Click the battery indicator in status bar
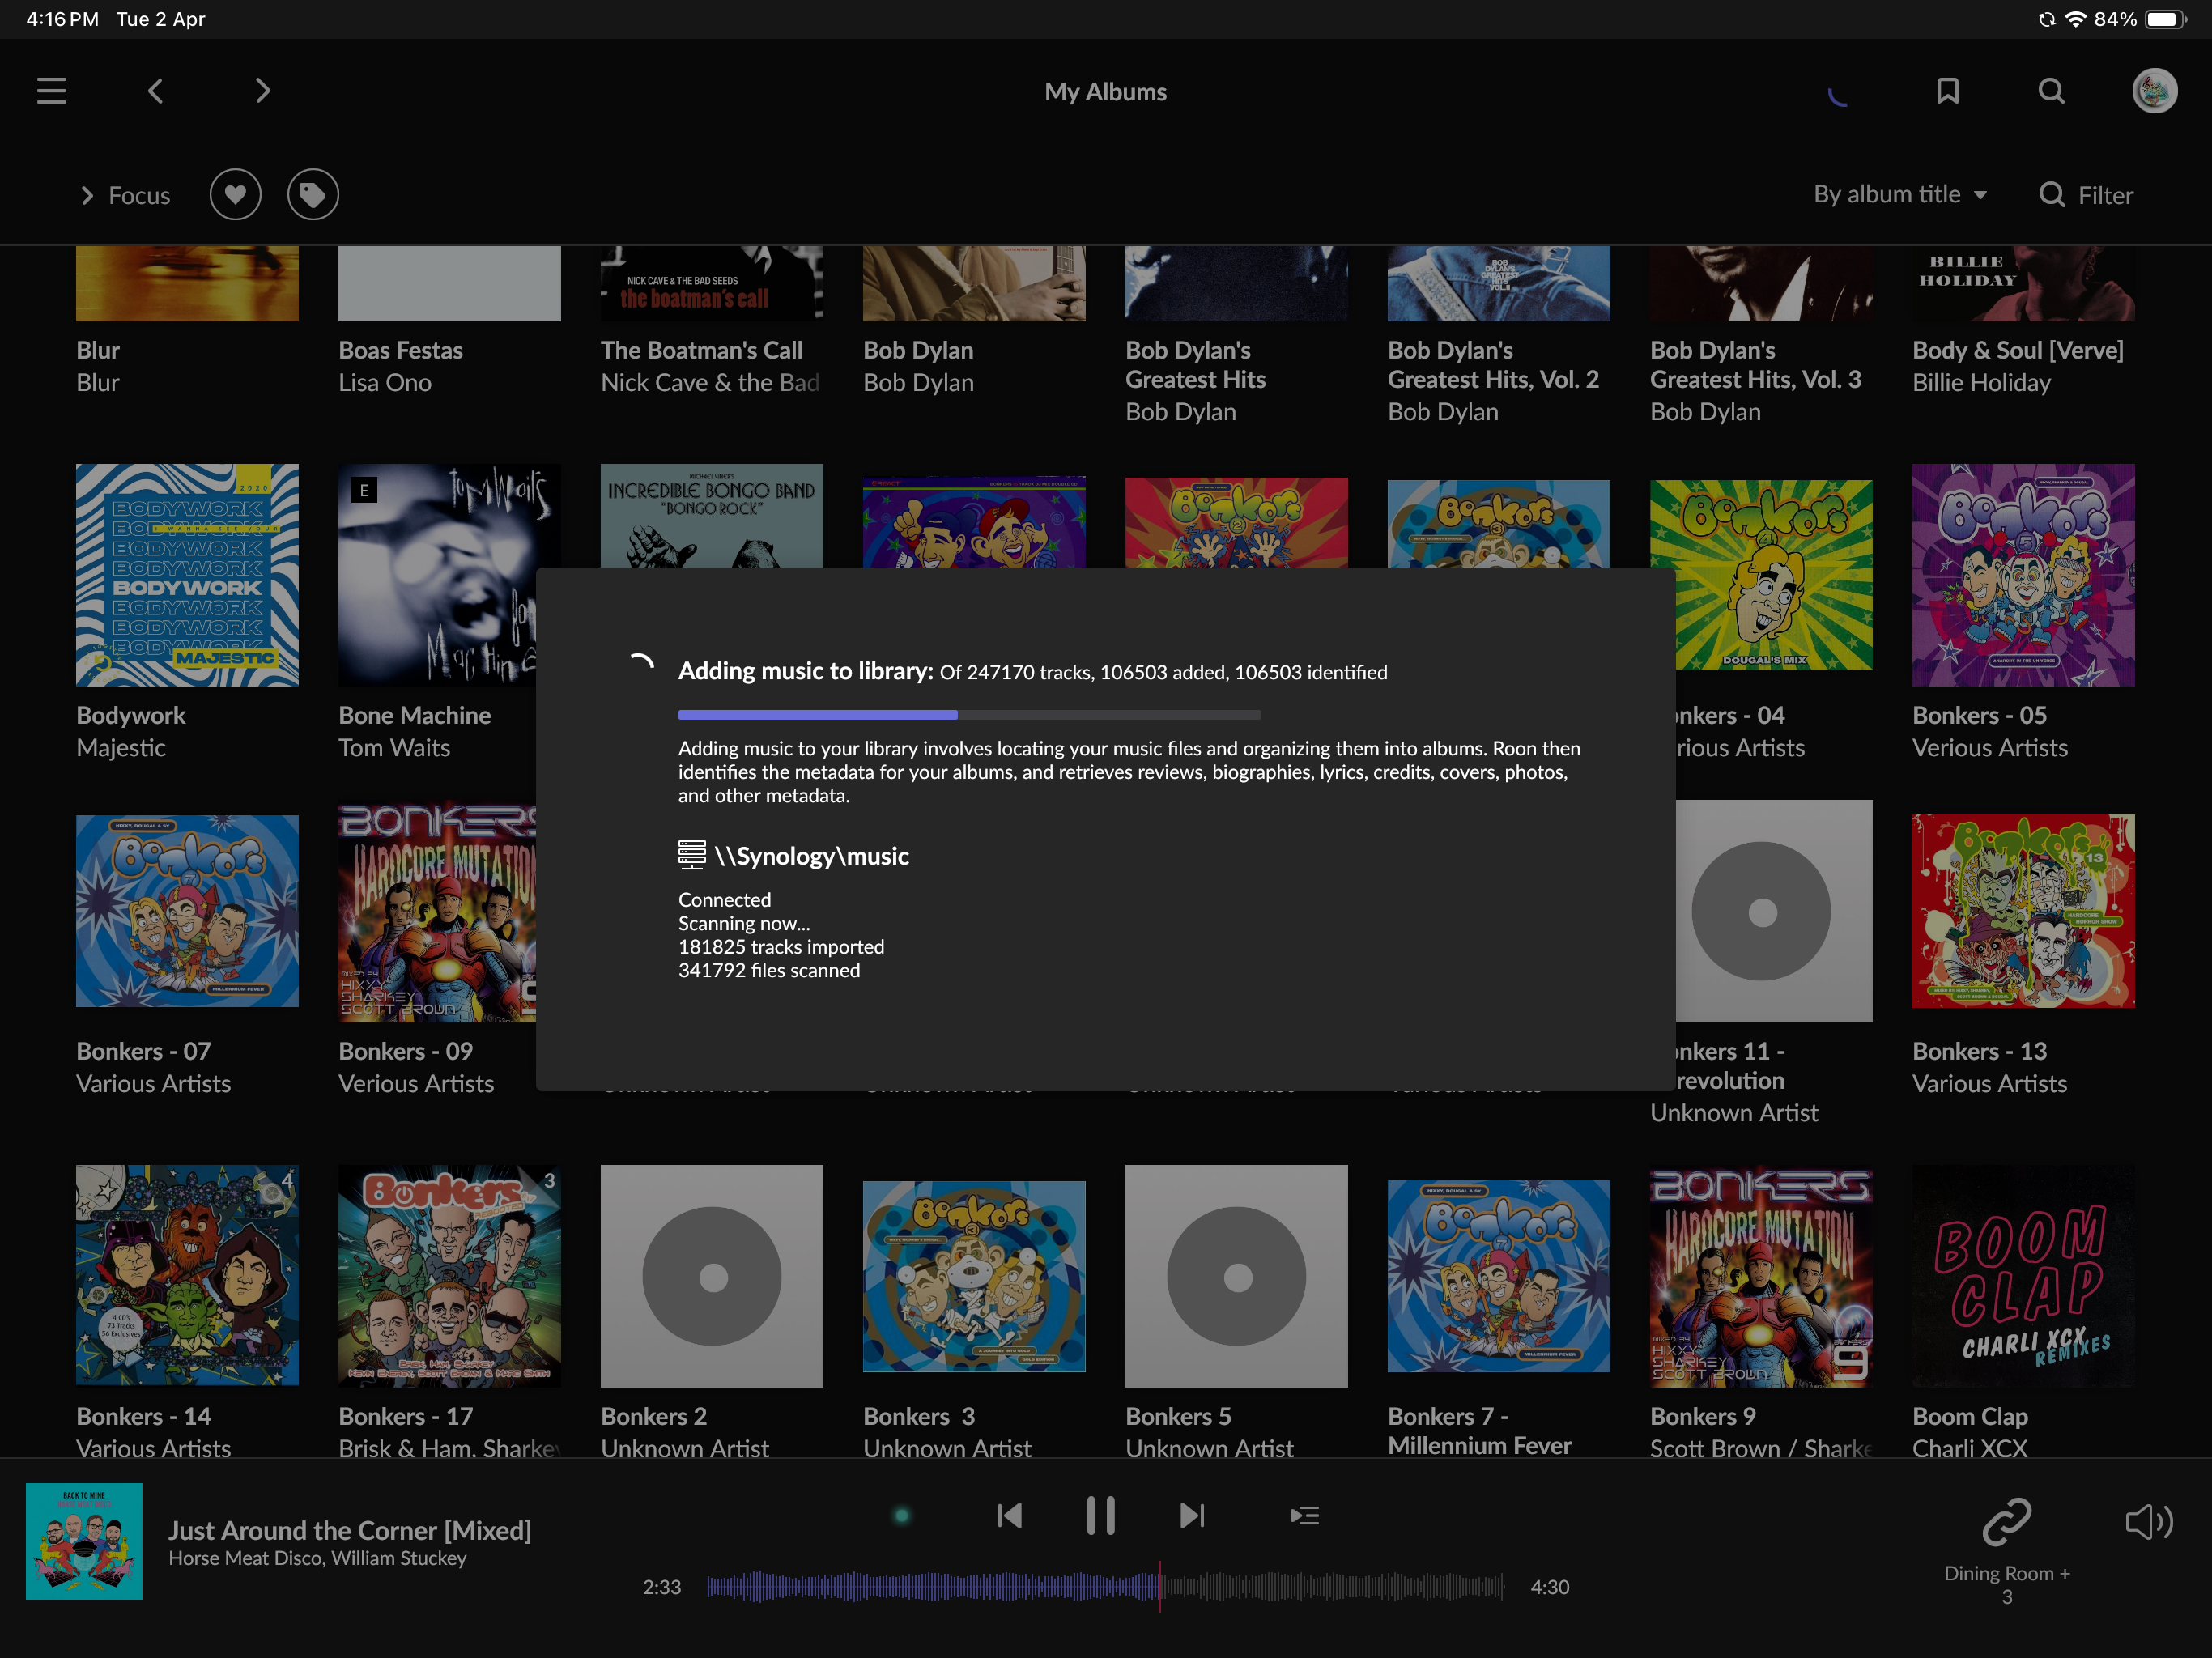Viewport: 2212px width, 1658px height. coord(2166,19)
